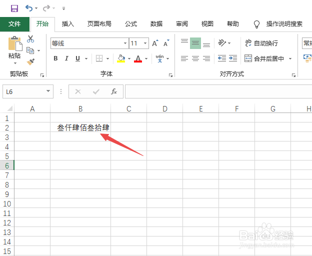Toggle the auto wrap text button
Screen dimensions: 312x256
(261, 43)
